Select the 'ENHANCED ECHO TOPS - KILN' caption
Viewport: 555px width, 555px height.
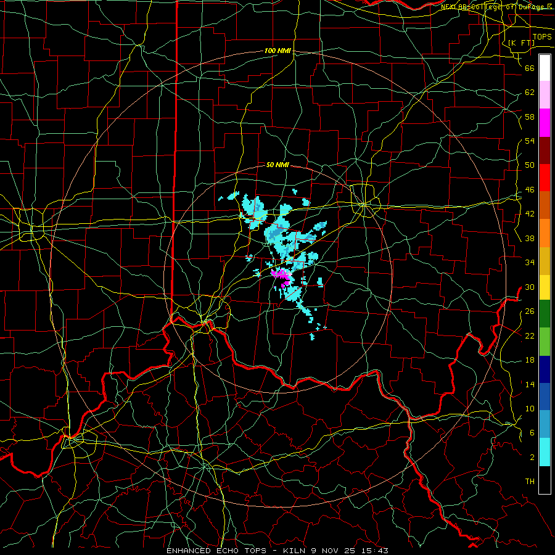[x=236, y=551]
